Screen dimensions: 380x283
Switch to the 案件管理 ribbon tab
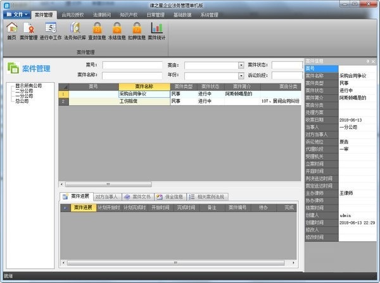click(x=44, y=15)
